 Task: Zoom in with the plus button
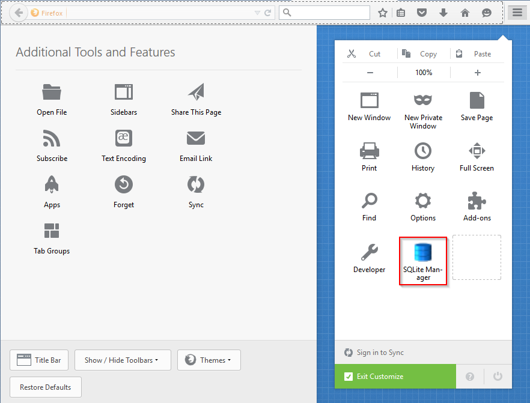478,73
